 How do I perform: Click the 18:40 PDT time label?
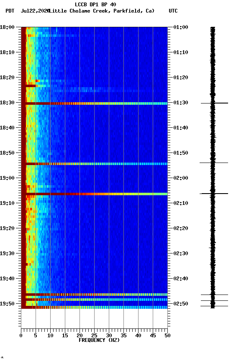click(7, 128)
